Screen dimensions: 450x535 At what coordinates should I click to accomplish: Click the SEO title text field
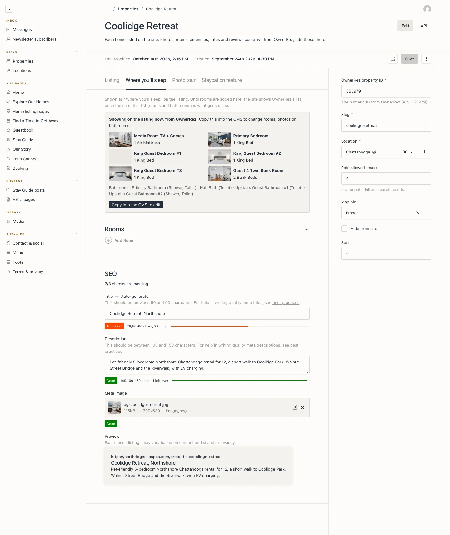pyautogui.click(x=207, y=313)
